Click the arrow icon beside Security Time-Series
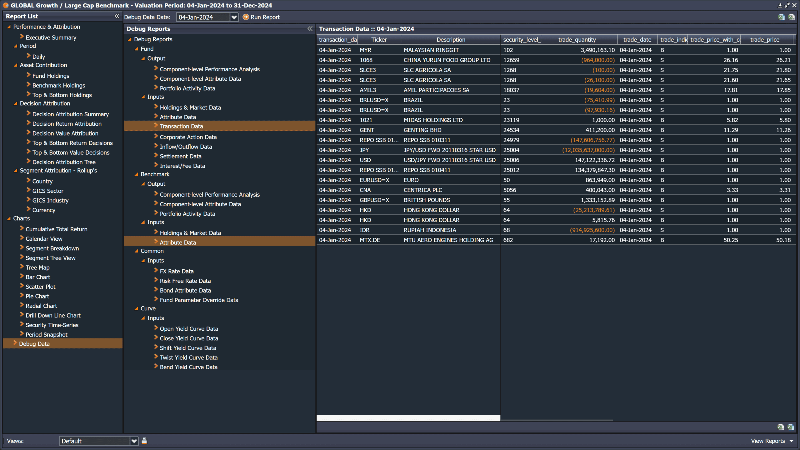Viewport: 800px width, 450px height. click(22, 324)
